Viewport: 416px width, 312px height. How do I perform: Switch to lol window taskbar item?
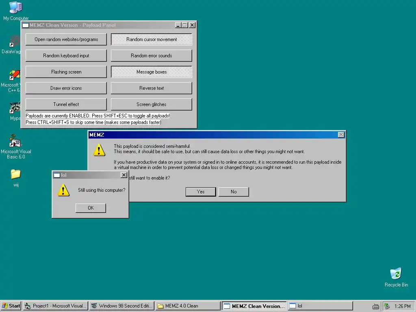pos(321,306)
